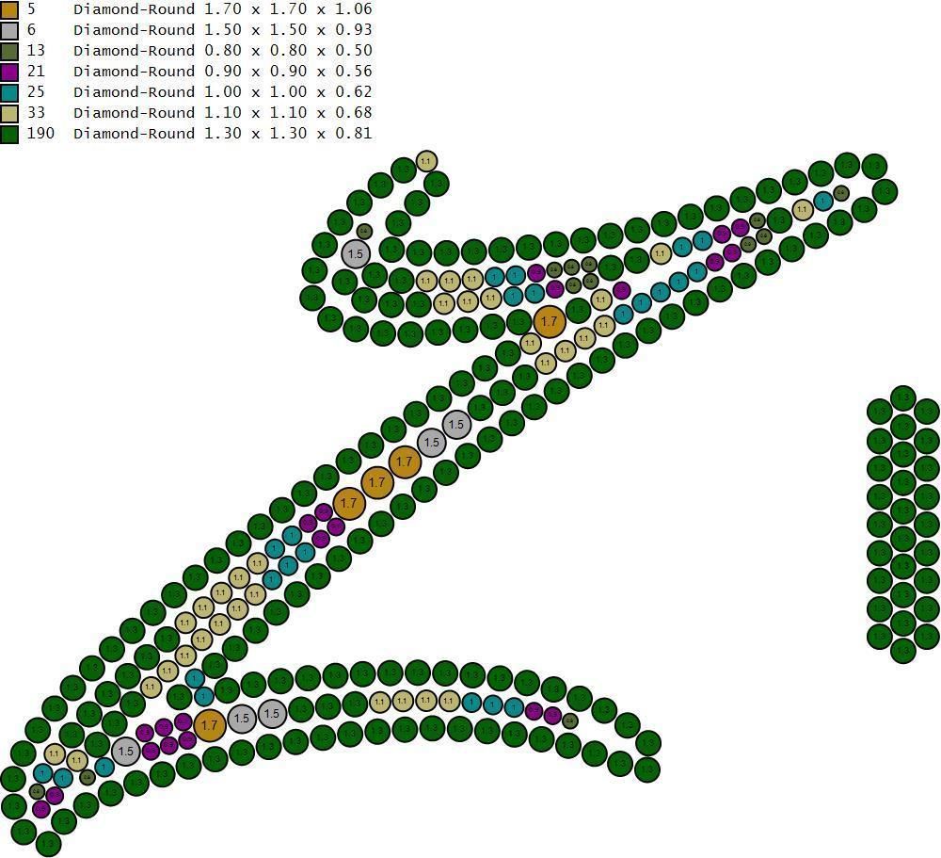941x858 pixels.
Task: Select text "Diamond-Round 0.80 x 0.80 x 0.50"
Action: (x=223, y=51)
